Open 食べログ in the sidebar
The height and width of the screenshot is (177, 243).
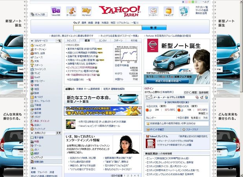(x=37, y=97)
